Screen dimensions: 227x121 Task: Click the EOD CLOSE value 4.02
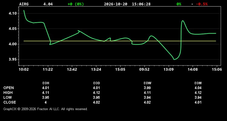(x=97, y=102)
